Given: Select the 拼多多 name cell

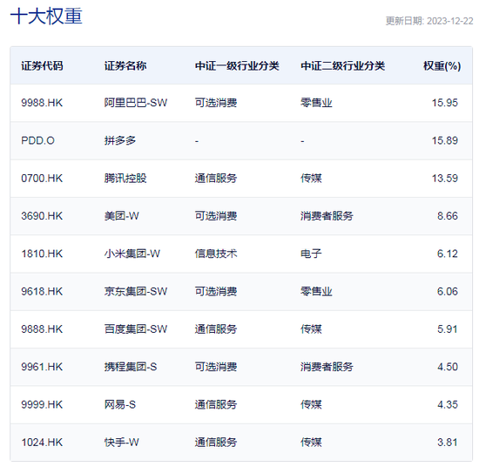Looking at the screenshot, I should click(x=120, y=140).
